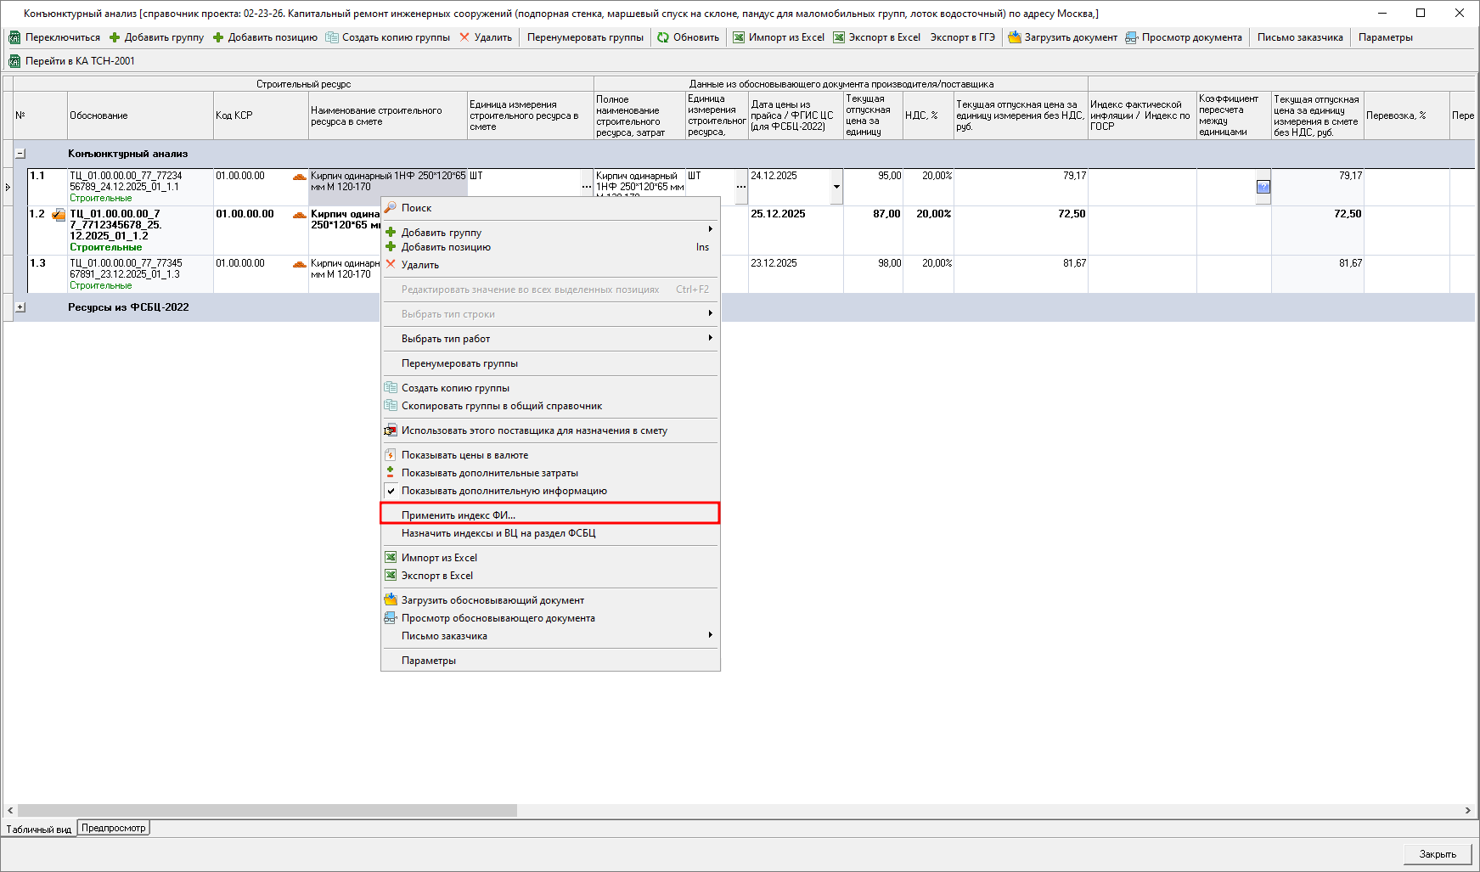1480x872 pixels.
Task: Click the green plus Добавить группу toolbar icon
Action: tap(115, 37)
